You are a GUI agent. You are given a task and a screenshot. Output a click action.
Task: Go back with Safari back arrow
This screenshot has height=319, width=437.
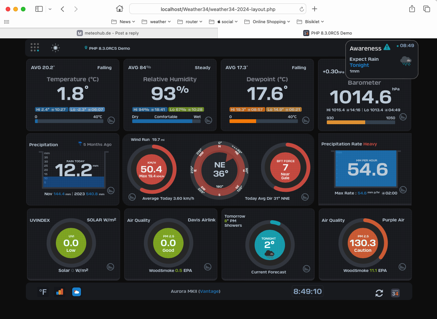pyautogui.click(x=62, y=9)
